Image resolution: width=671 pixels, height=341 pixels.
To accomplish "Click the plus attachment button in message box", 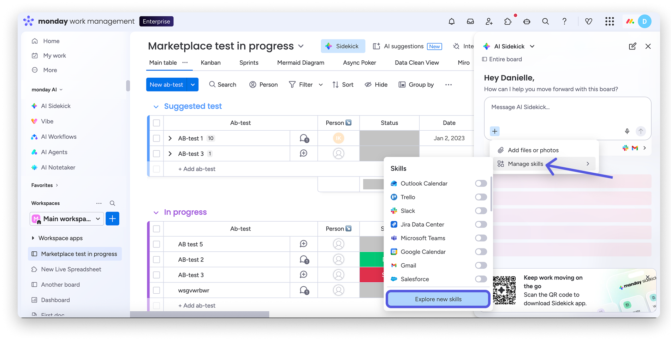I will click(x=495, y=131).
